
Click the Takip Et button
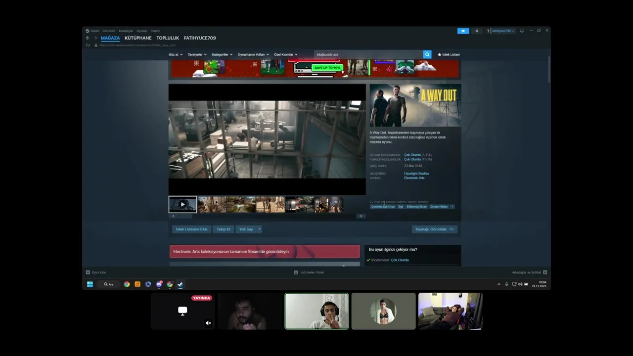(x=224, y=229)
